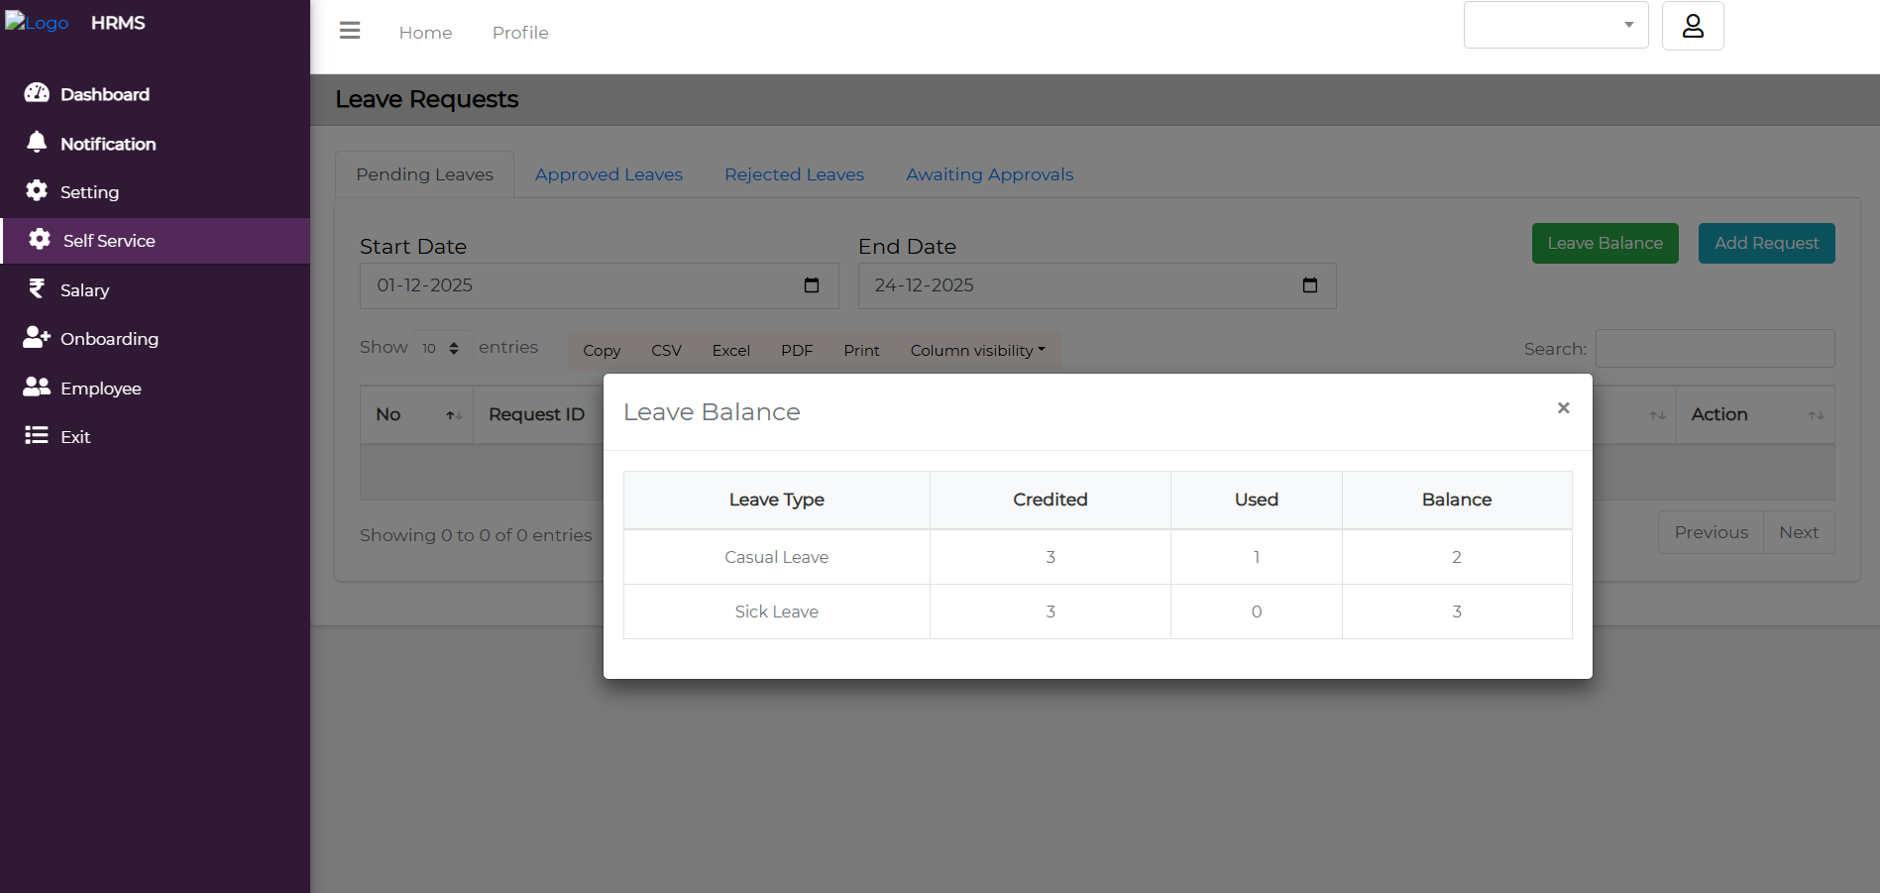The width and height of the screenshot is (1880, 893).
Task: Open the entries-per-page selector
Action: click(441, 348)
